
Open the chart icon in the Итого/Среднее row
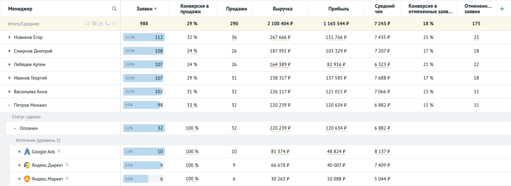coord(101,24)
